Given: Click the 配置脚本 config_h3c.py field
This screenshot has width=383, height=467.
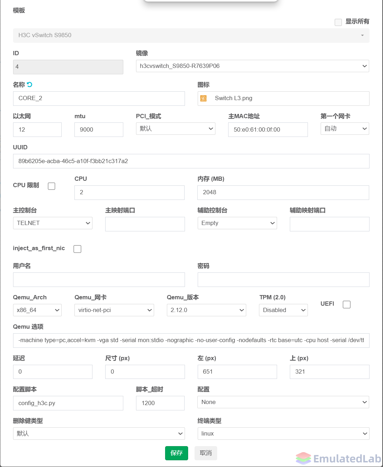Looking at the screenshot, I should click(68, 403).
